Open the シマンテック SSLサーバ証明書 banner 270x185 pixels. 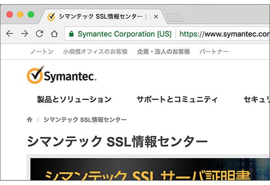pyautogui.click(x=150, y=169)
